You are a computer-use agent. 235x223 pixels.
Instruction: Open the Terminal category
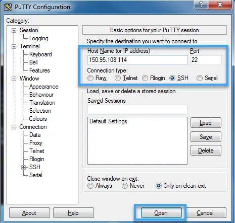click(30, 46)
